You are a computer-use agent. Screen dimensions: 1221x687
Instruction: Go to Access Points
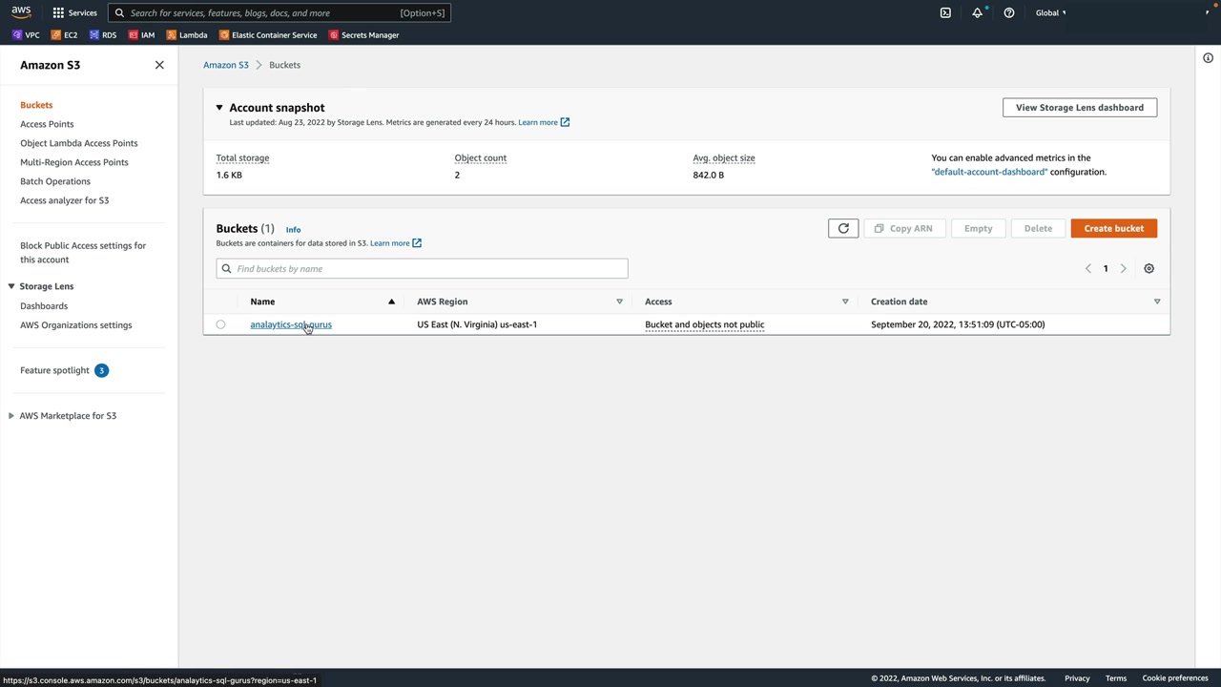[x=47, y=124]
